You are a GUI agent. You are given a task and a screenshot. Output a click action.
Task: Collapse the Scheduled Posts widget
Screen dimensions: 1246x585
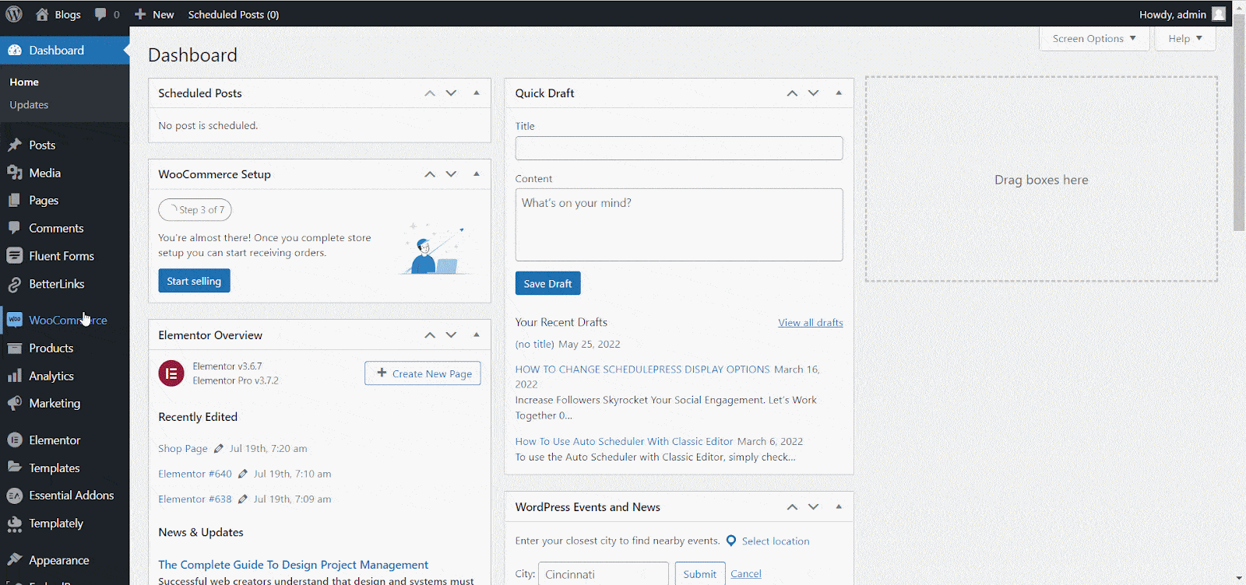pyautogui.click(x=477, y=93)
